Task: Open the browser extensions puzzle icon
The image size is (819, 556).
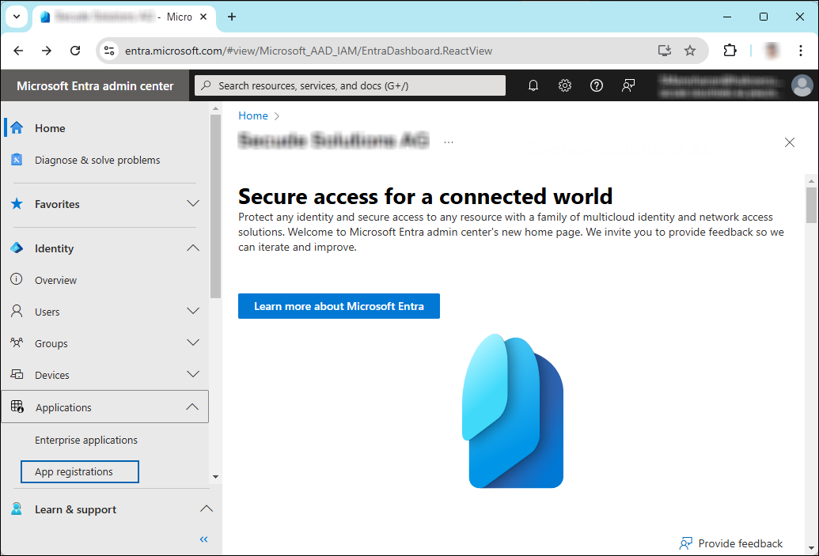Action: 730,51
